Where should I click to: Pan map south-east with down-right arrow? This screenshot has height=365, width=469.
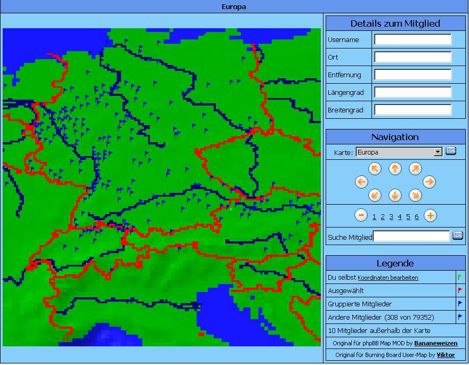[415, 195]
